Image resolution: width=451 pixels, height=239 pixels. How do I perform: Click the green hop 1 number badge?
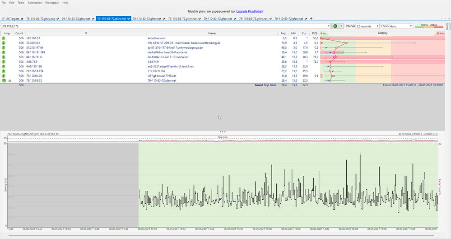click(4, 38)
